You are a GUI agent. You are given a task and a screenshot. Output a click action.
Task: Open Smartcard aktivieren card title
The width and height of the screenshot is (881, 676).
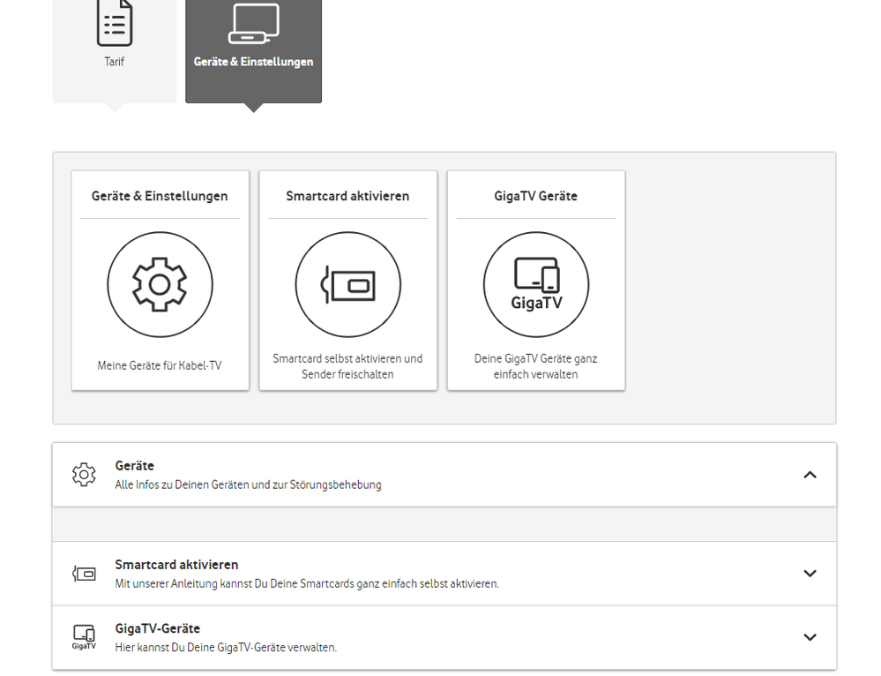(347, 196)
